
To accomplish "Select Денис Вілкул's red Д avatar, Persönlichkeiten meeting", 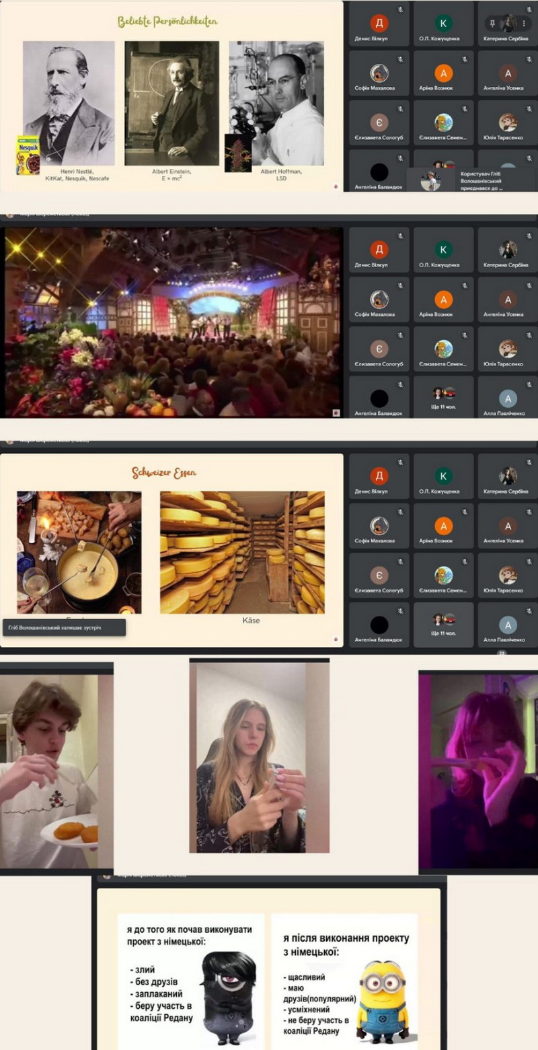I will [x=379, y=24].
